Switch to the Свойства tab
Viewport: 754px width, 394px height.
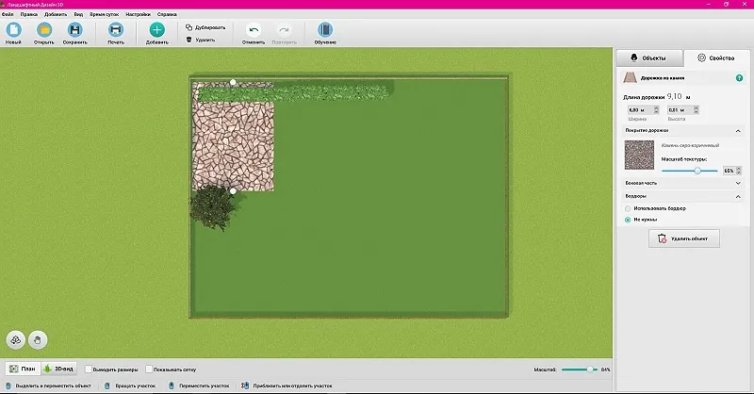pyautogui.click(x=716, y=57)
